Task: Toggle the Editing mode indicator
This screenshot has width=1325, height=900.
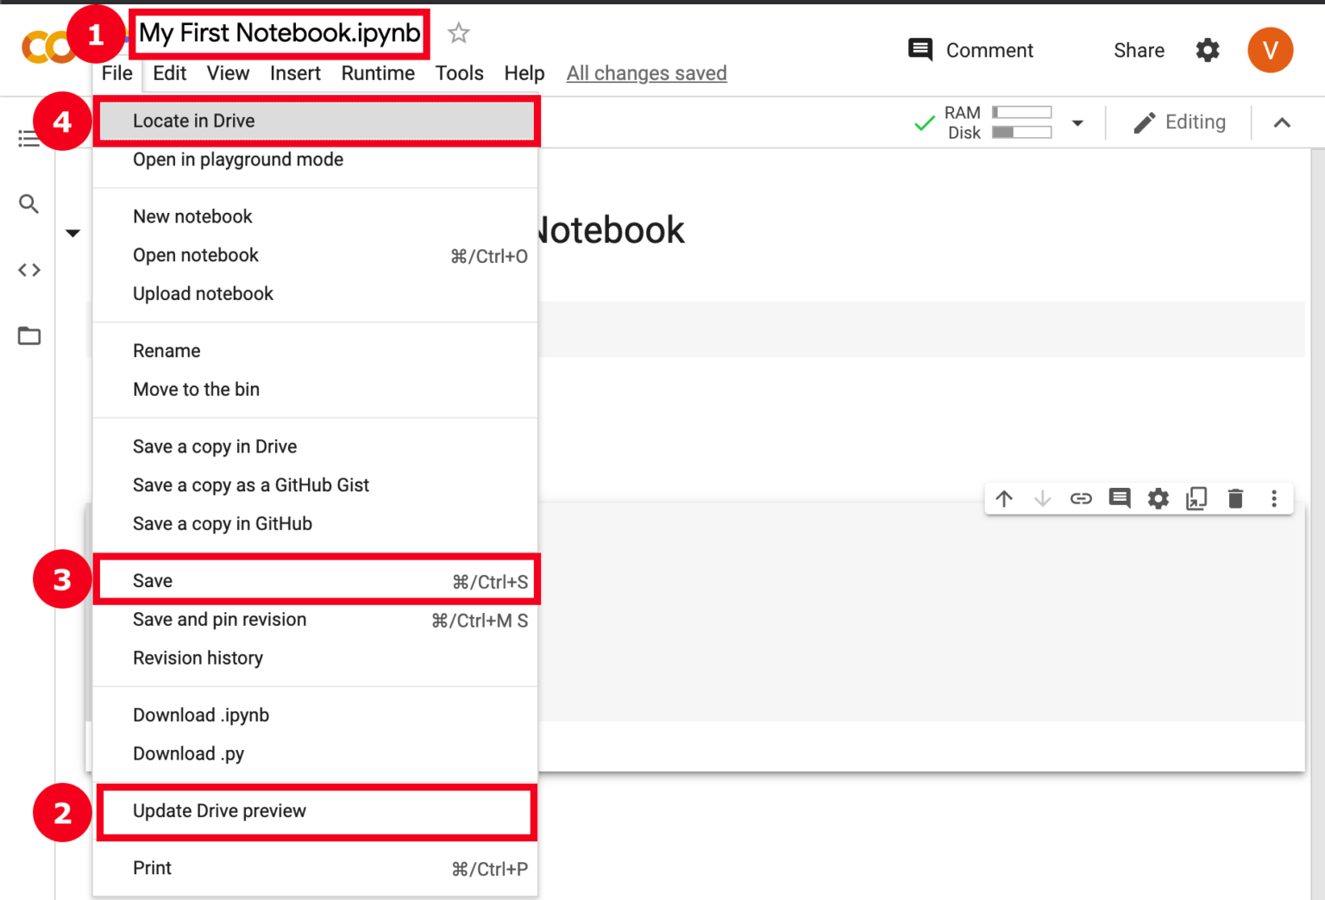Action: pyautogui.click(x=1181, y=122)
